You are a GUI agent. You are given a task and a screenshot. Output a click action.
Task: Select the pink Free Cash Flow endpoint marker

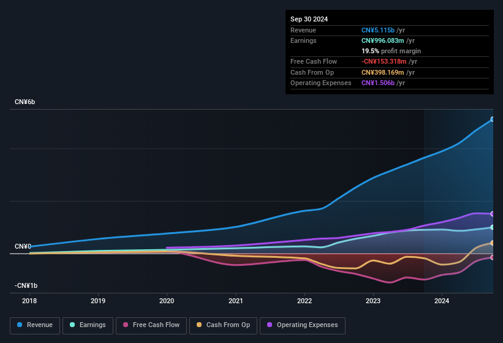493,257
